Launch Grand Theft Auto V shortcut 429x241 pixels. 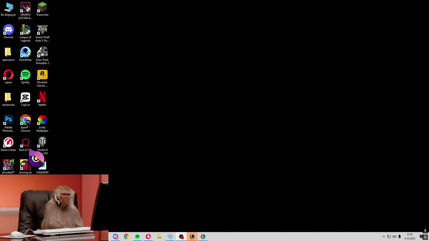pos(42,33)
